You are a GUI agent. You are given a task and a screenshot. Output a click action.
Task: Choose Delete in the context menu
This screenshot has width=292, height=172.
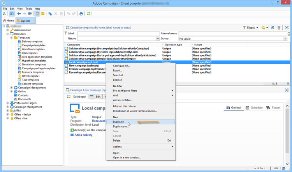tap(141, 140)
